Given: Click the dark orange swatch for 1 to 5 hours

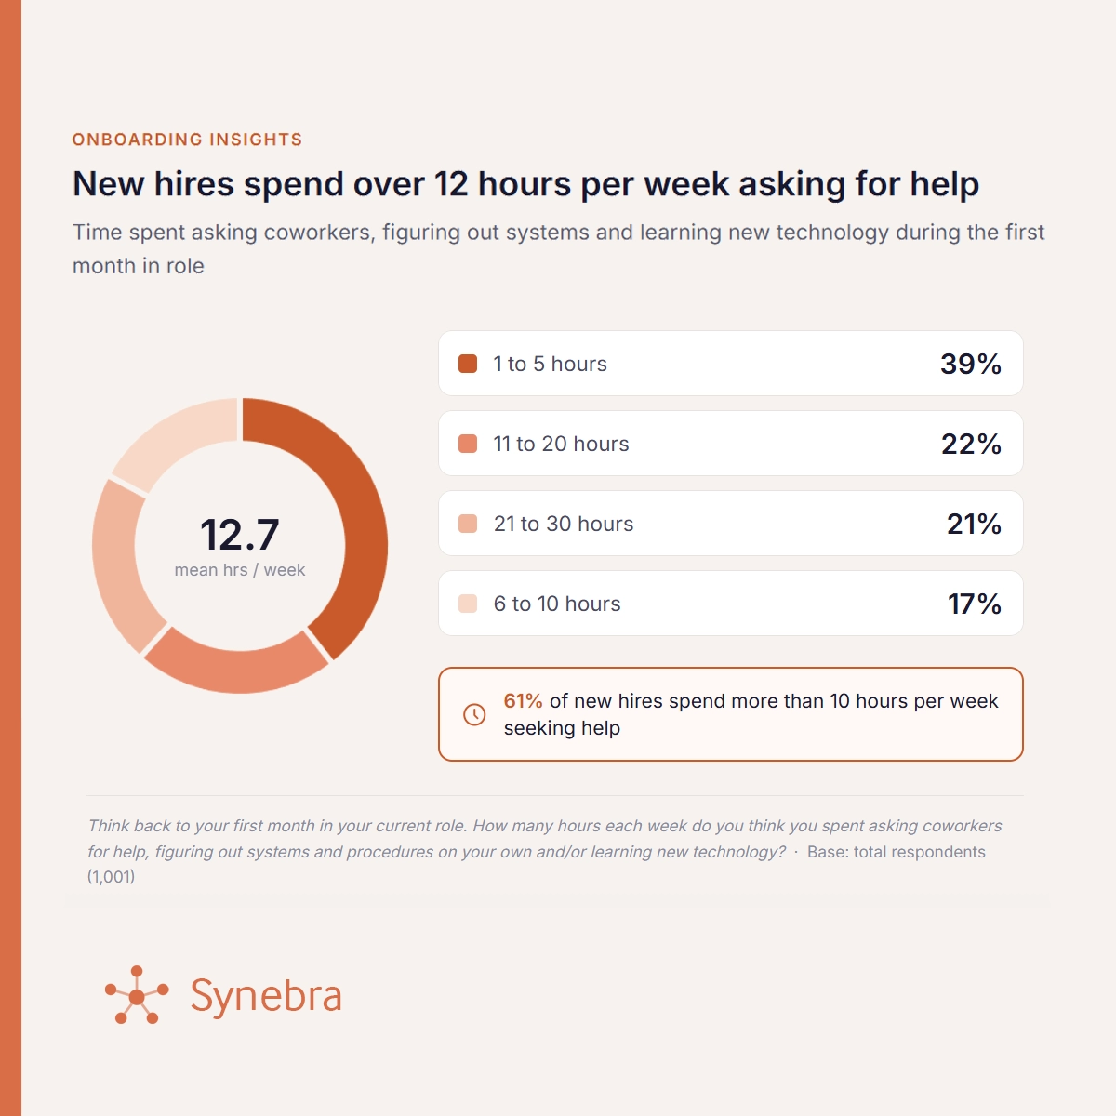Looking at the screenshot, I should click(468, 364).
